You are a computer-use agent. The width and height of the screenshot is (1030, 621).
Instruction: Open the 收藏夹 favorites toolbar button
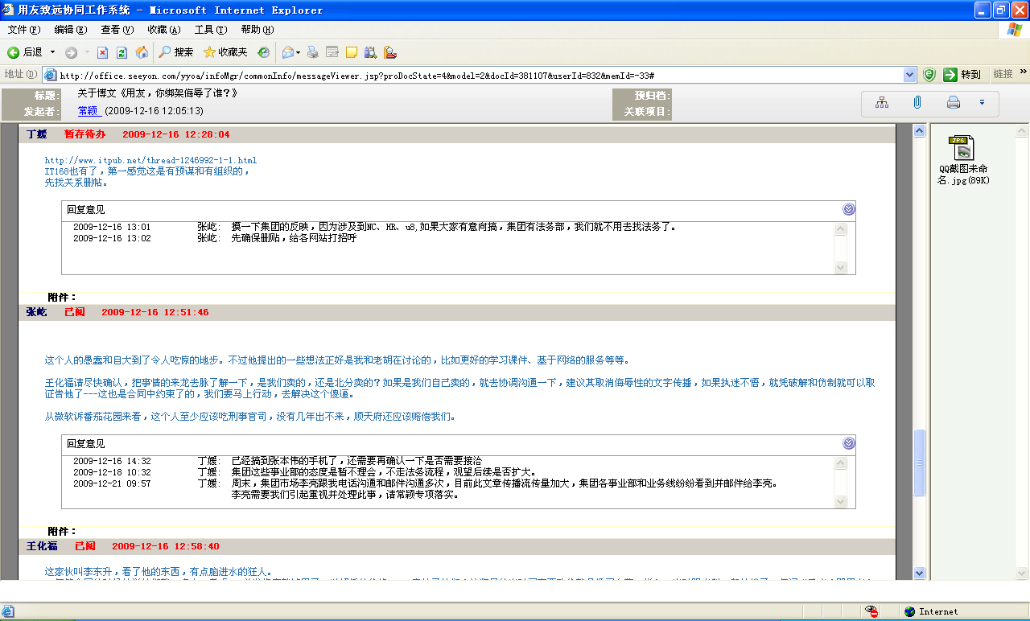(225, 52)
